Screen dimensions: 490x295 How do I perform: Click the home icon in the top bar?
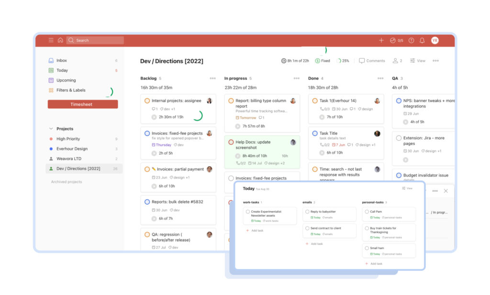(59, 40)
